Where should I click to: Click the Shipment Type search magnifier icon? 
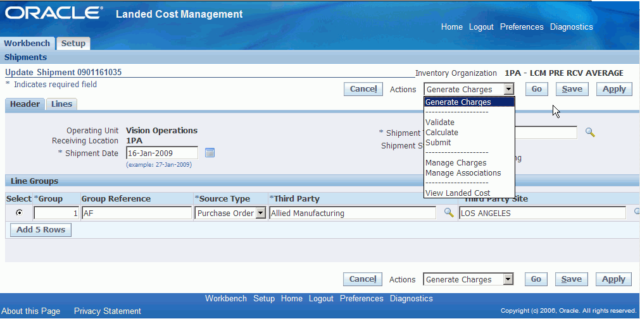(590, 132)
